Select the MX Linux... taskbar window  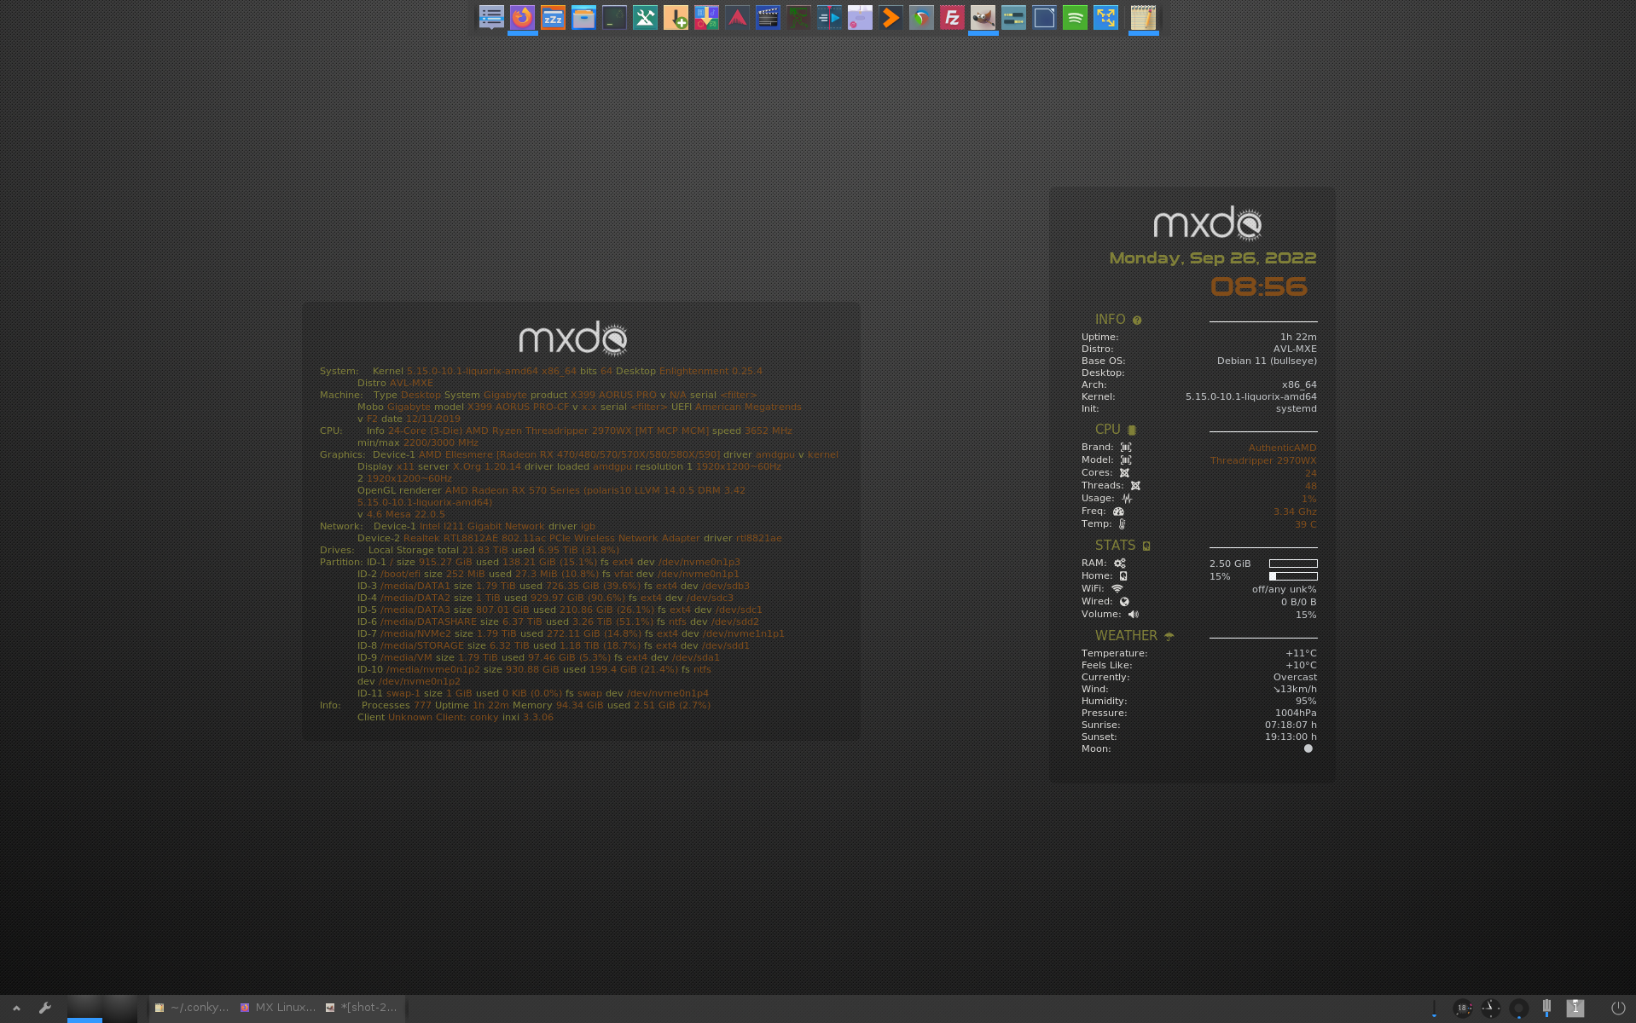pos(278,1008)
